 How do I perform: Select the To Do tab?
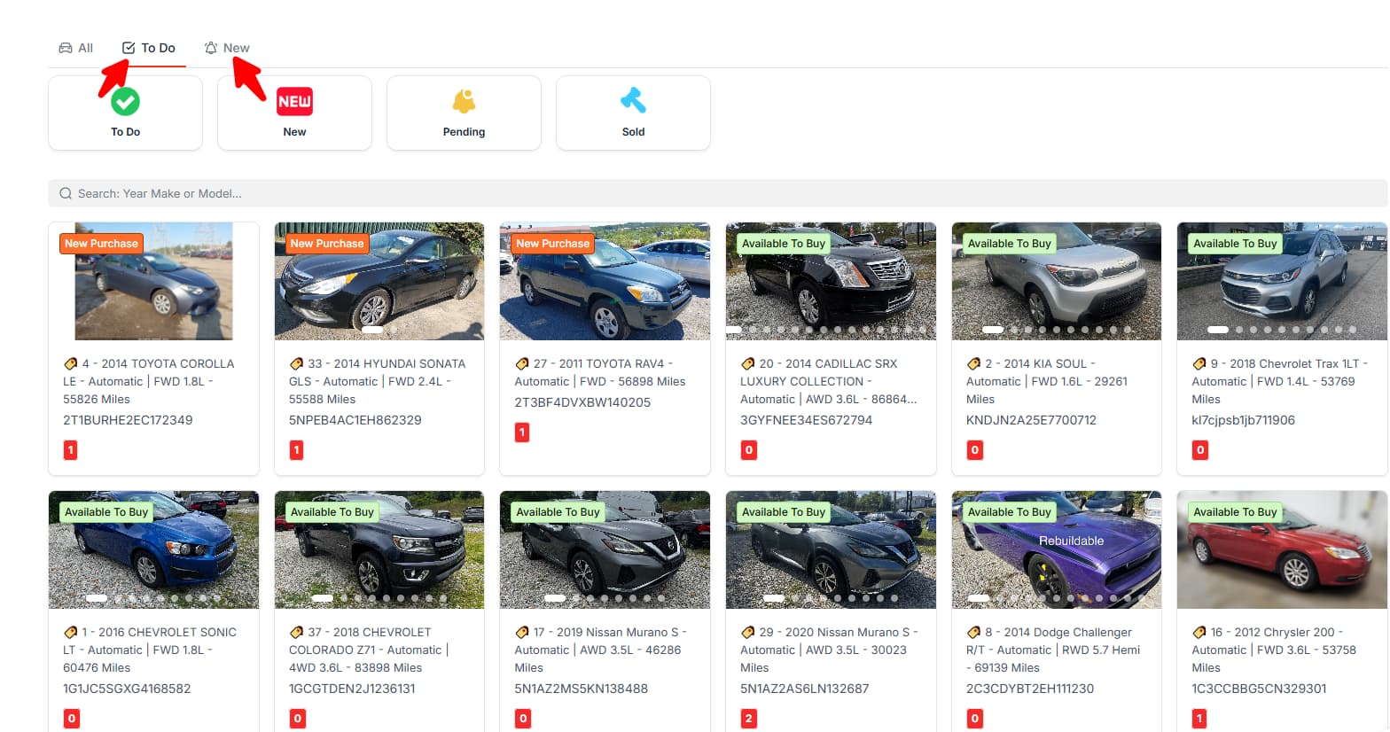(149, 48)
